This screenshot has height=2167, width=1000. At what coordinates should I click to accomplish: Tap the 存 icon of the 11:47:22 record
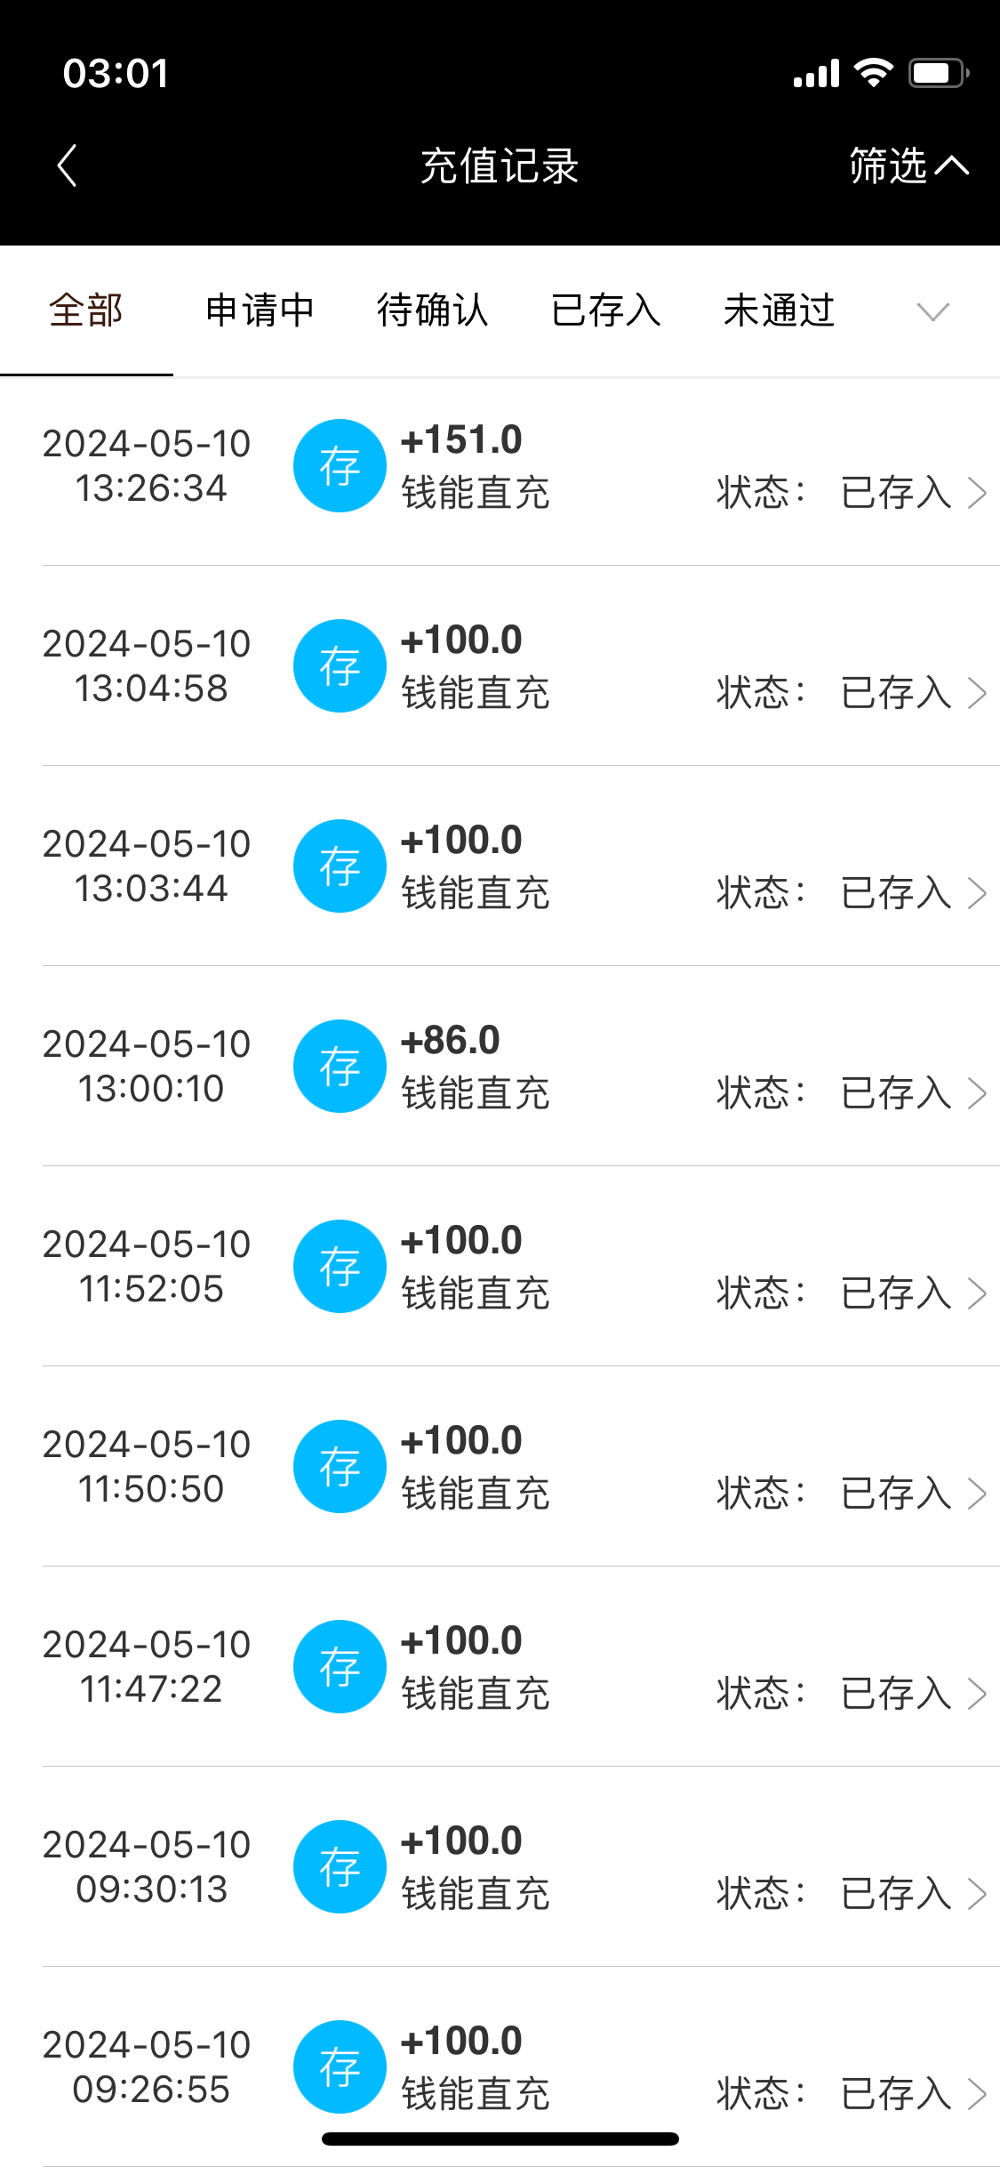click(x=340, y=1666)
